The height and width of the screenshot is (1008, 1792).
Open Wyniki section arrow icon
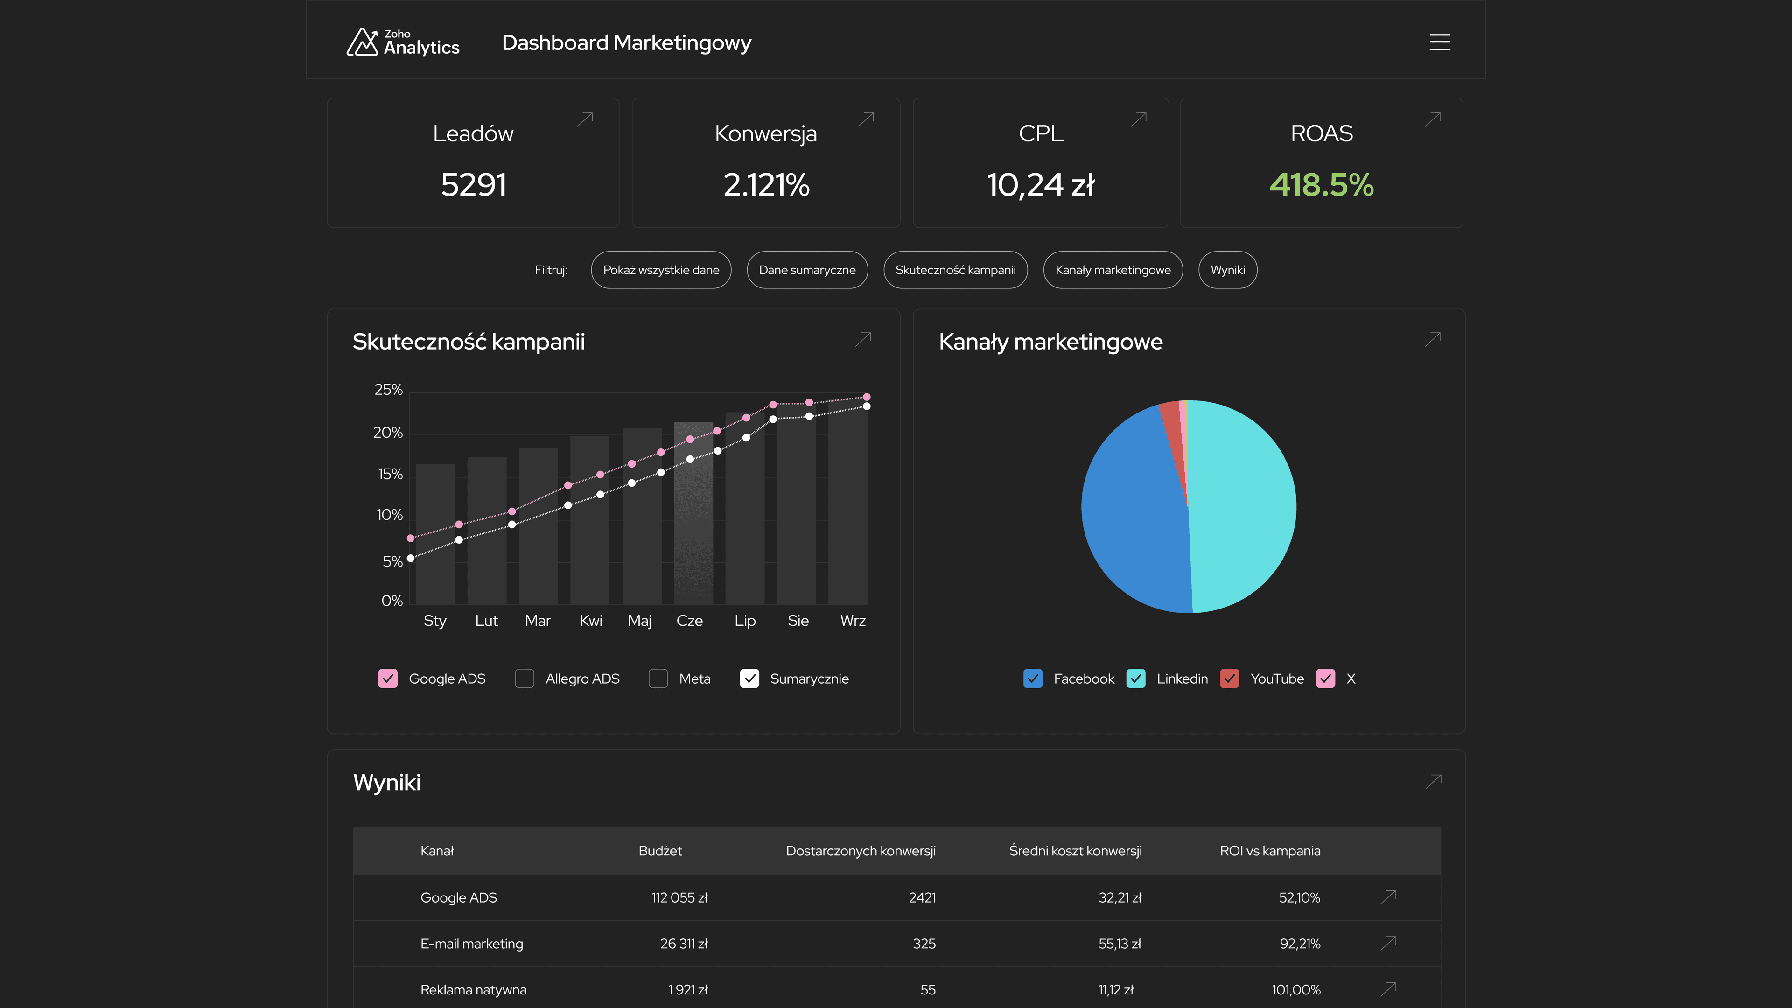tap(1433, 781)
